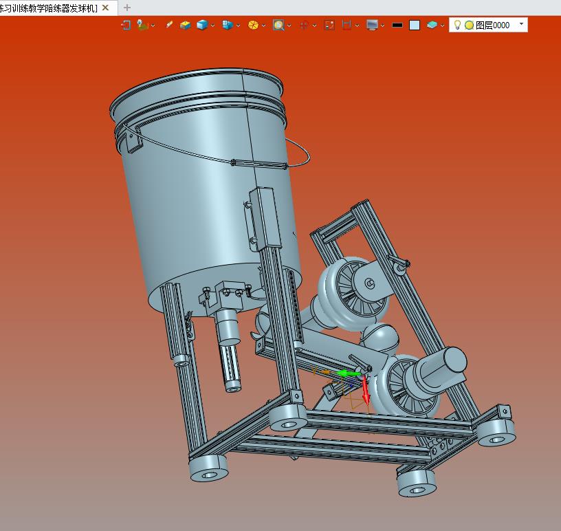Click the exit icon at toolbar start
This screenshot has width=561, height=531.
tap(126, 25)
